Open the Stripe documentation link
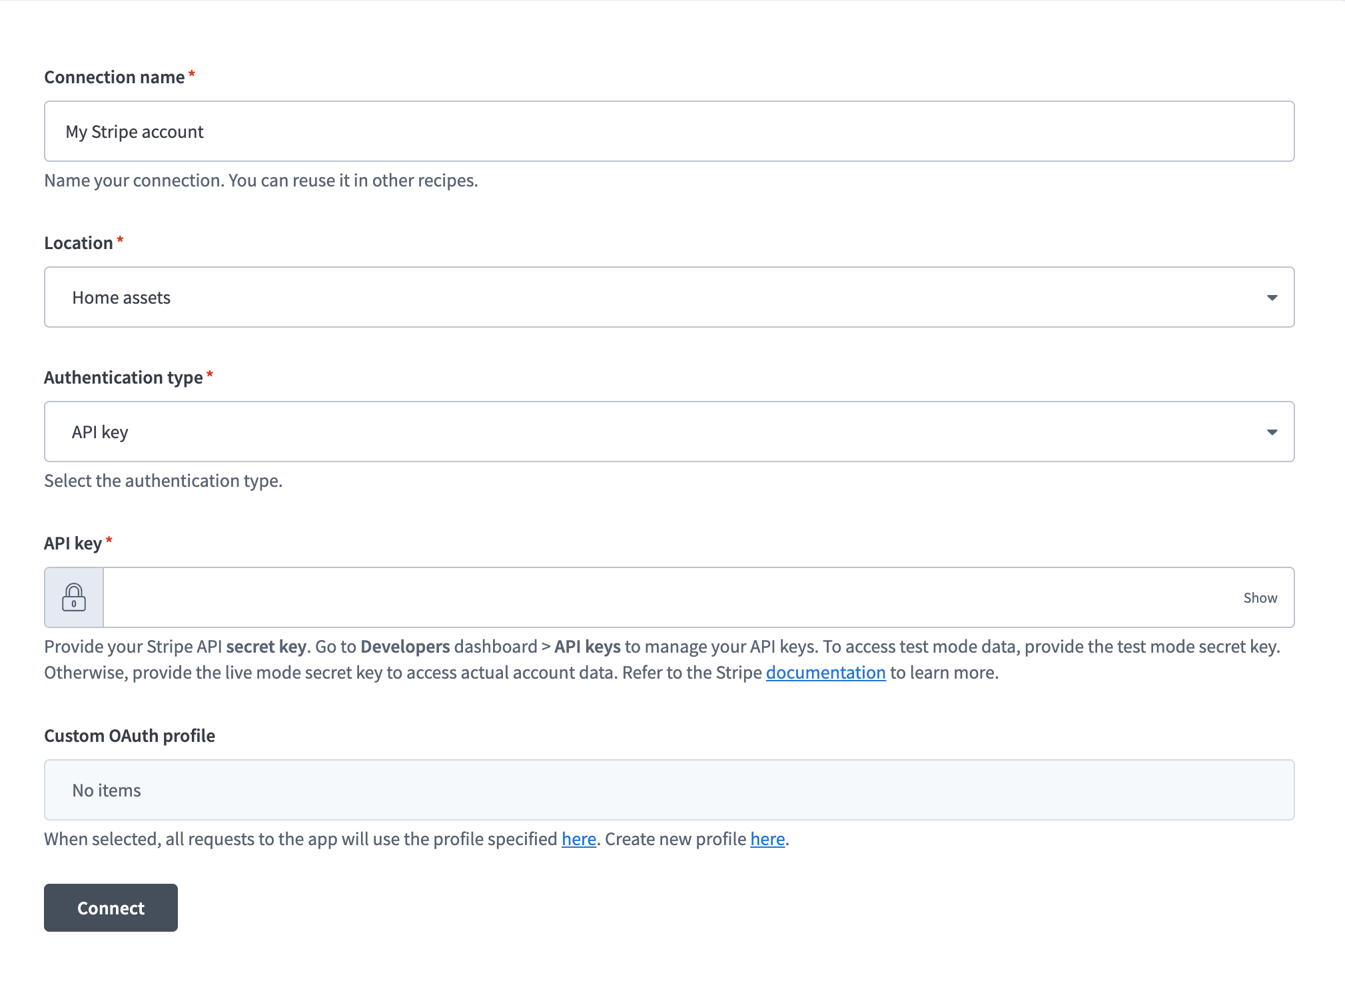The height and width of the screenshot is (983, 1345). (x=825, y=673)
